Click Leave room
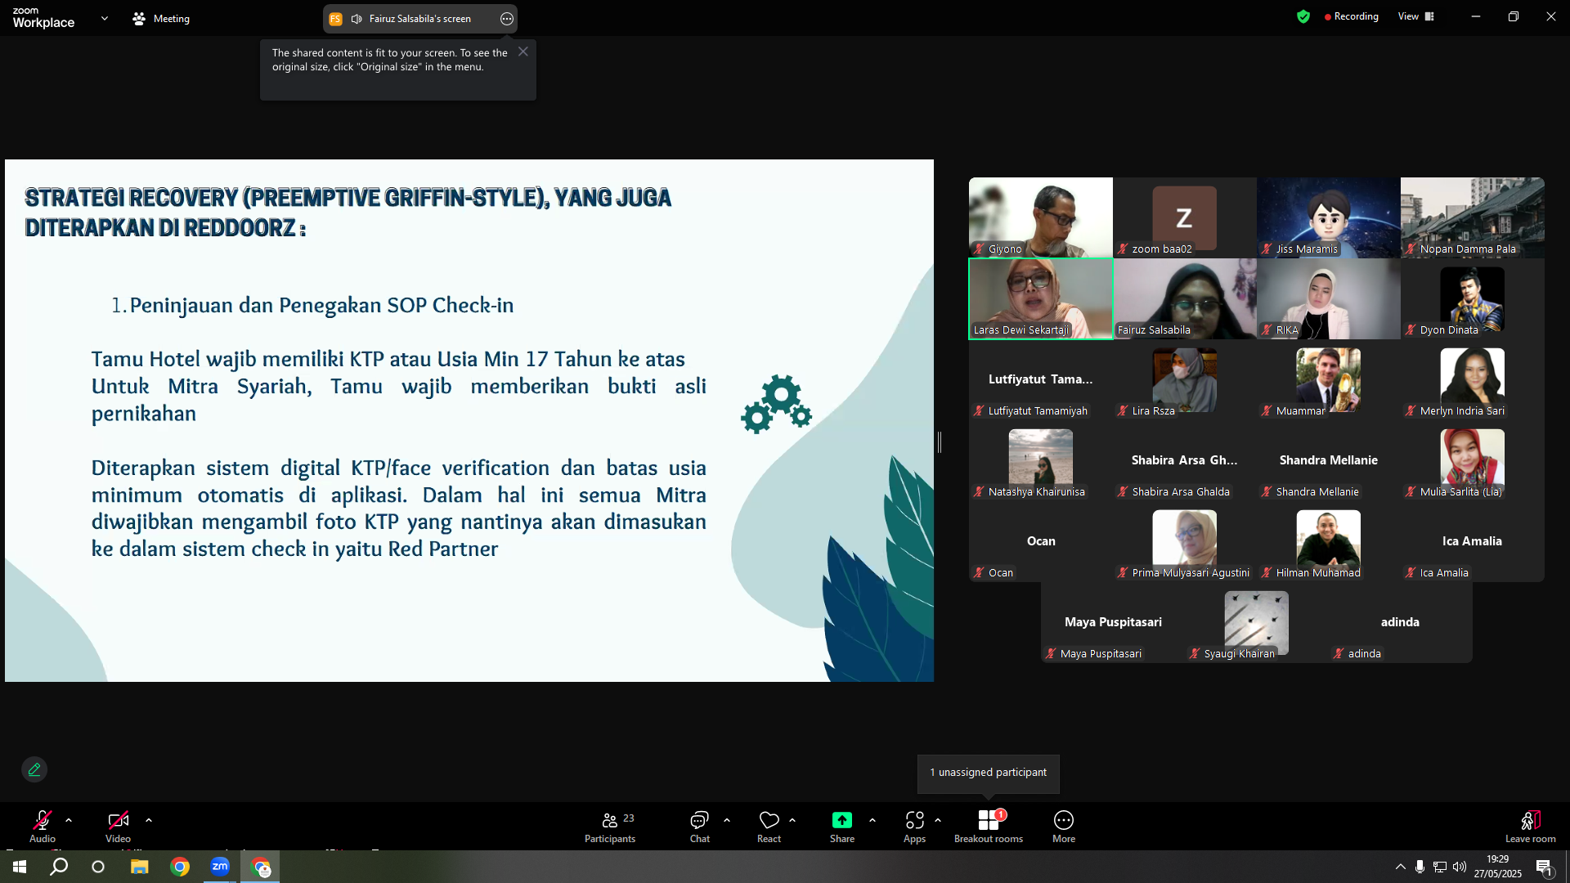Screen dimensions: 1570x883 point(1531,826)
